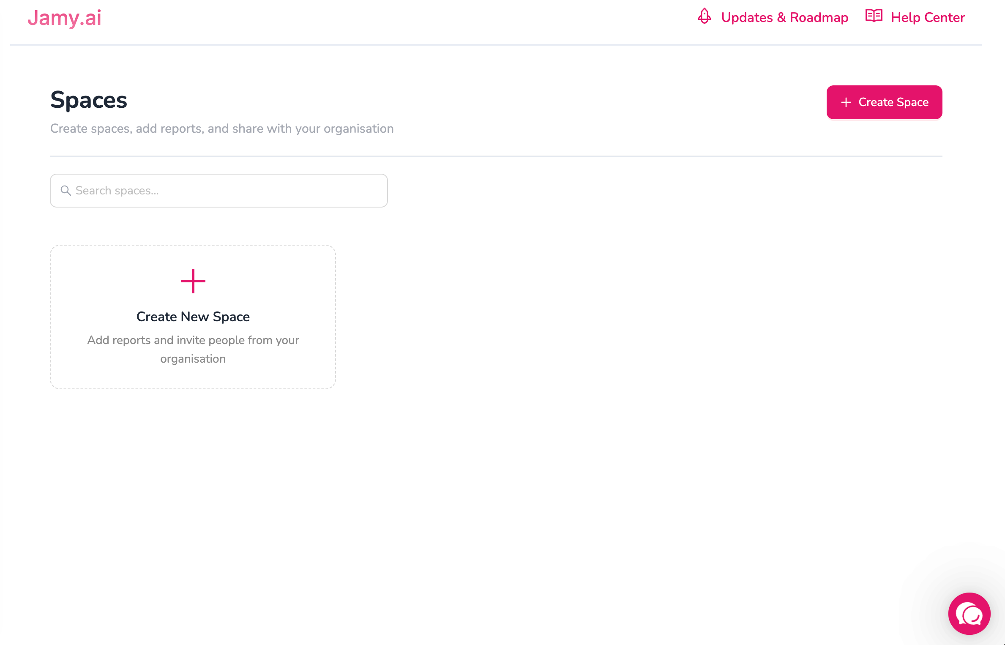This screenshot has width=1005, height=645.
Task: Click the Roadmap word in top navigation
Action: [819, 17]
